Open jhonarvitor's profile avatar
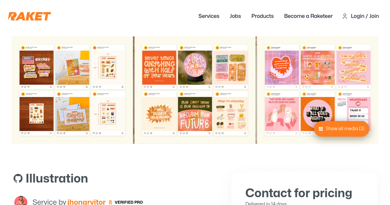Screen dimensions: 390x205 pos(21,201)
